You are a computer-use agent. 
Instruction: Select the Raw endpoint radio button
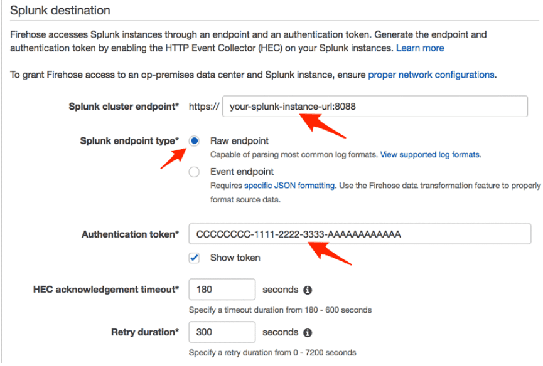194,140
